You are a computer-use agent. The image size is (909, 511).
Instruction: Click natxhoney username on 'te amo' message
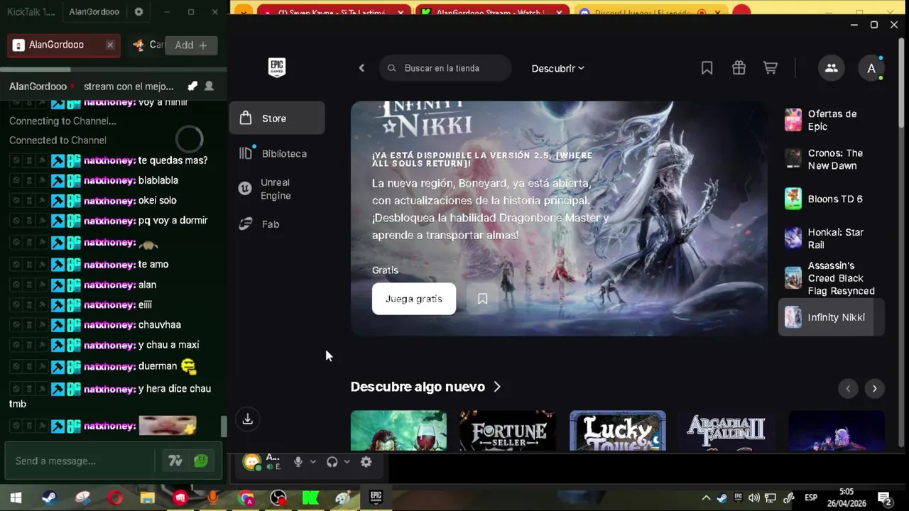tap(109, 264)
